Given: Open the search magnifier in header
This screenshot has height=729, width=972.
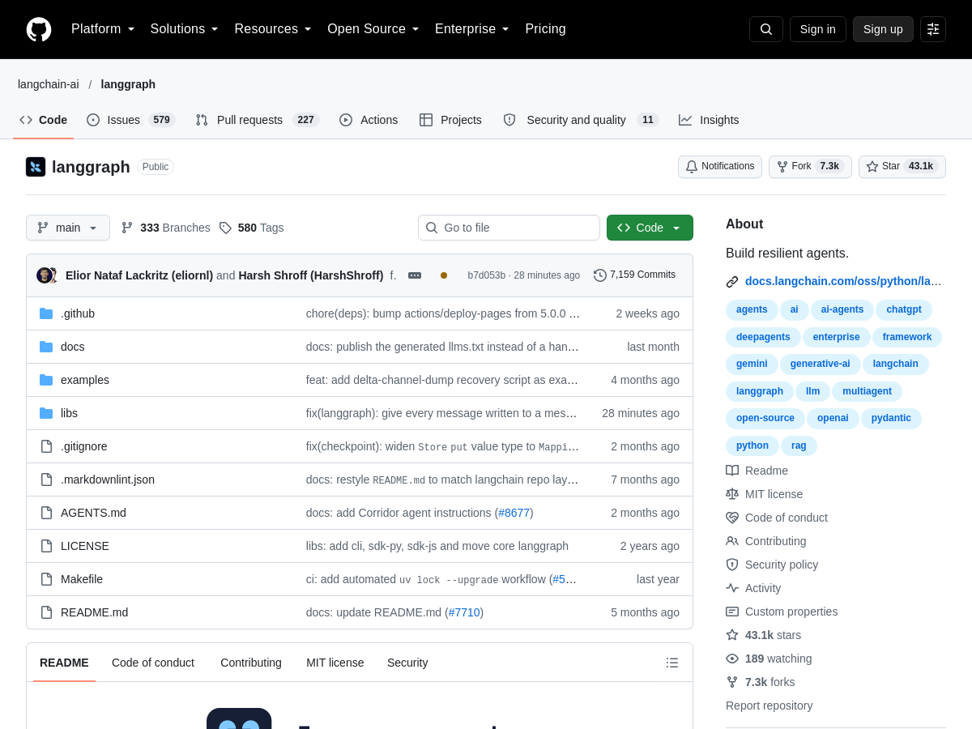Looking at the screenshot, I should [x=766, y=29].
